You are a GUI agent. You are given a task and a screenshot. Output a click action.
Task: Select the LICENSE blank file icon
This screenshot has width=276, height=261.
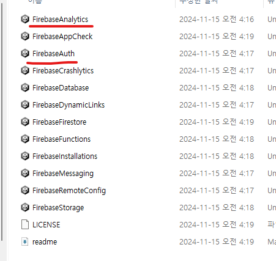[x=25, y=224]
